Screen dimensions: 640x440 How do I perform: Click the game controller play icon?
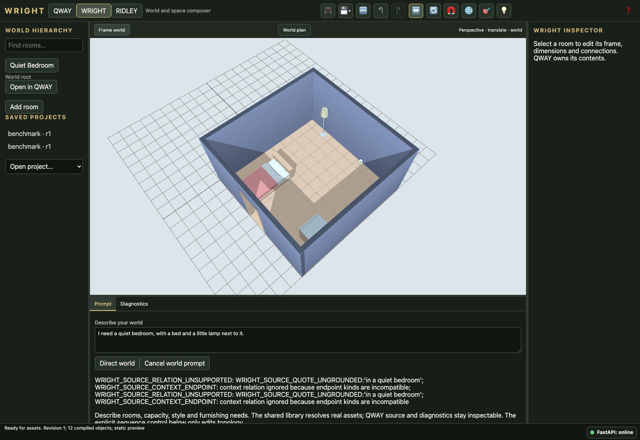point(328,11)
